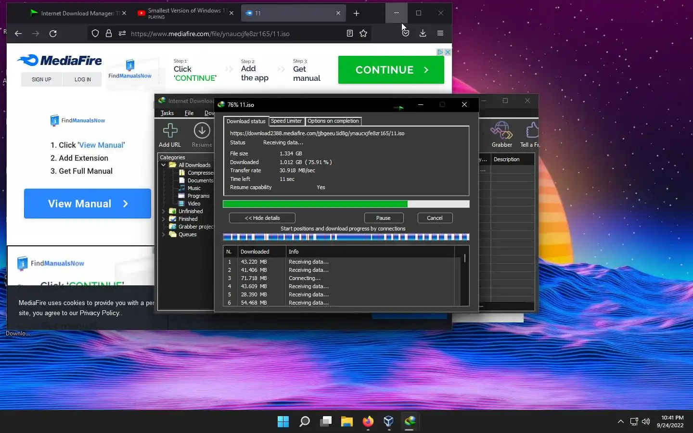Click the Resume download icon in IDM
693x433 pixels.
pyautogui.click(x=202, y=130)
